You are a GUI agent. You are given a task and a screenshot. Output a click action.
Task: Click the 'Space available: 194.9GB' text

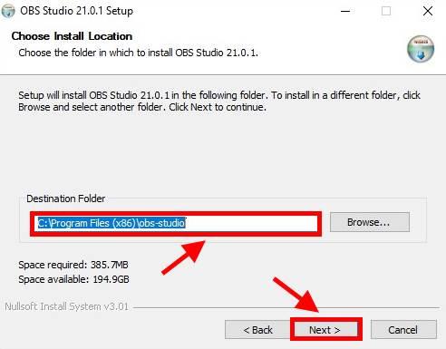point(73,279)
